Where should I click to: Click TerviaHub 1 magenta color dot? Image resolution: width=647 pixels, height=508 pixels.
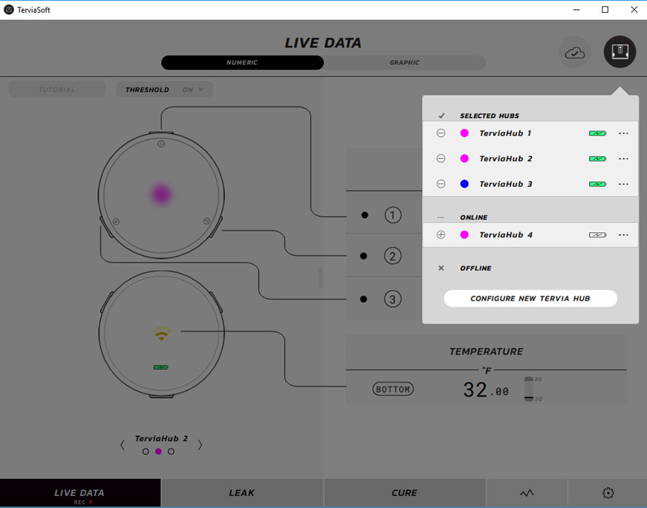click(464, 133)
